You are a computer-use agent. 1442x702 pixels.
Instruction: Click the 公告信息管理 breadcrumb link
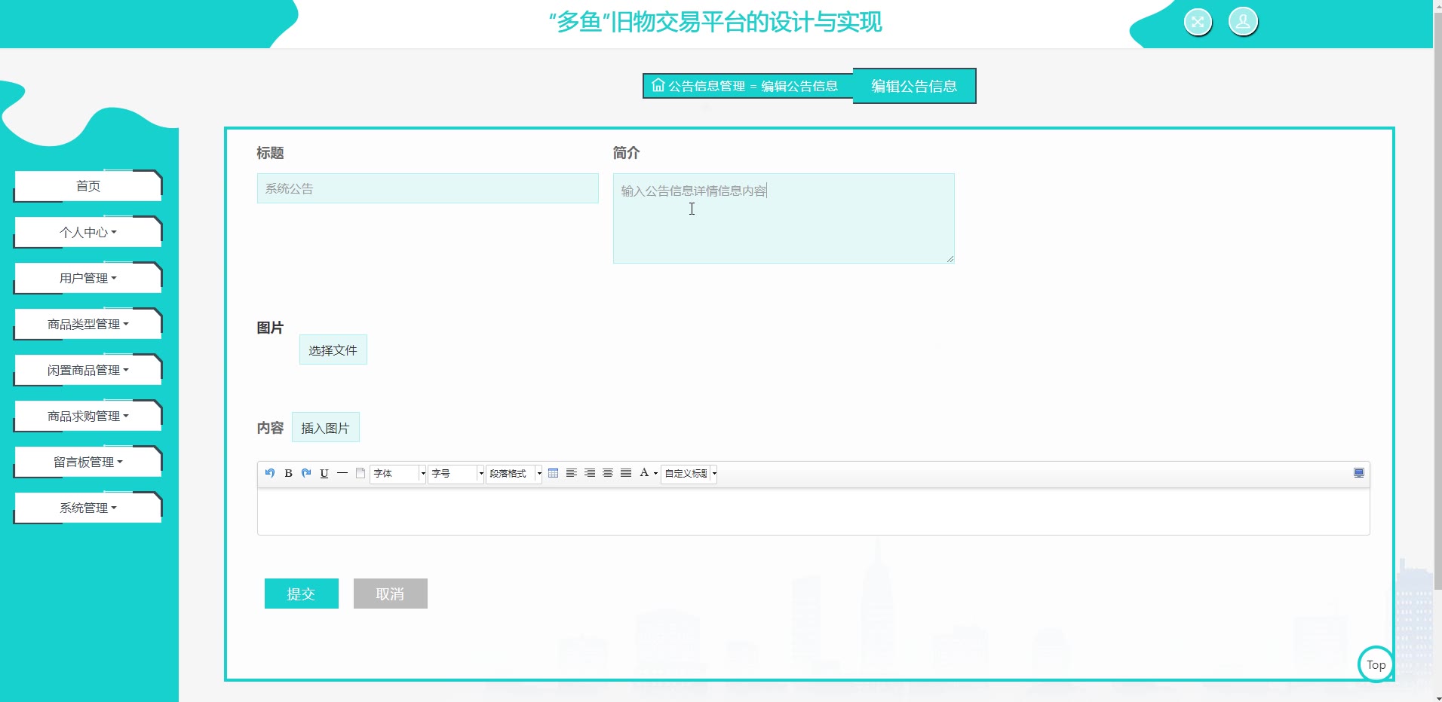707,86
